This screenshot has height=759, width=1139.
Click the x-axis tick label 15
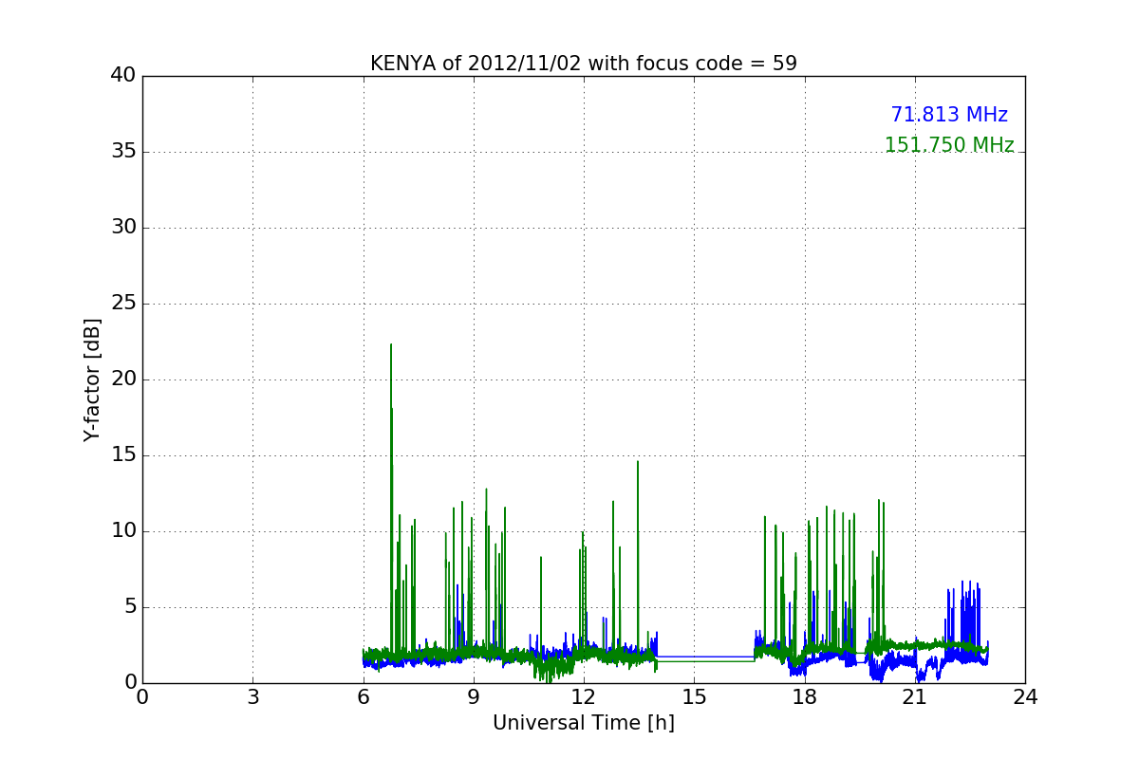pyautogui.click(x=694, y=697)
